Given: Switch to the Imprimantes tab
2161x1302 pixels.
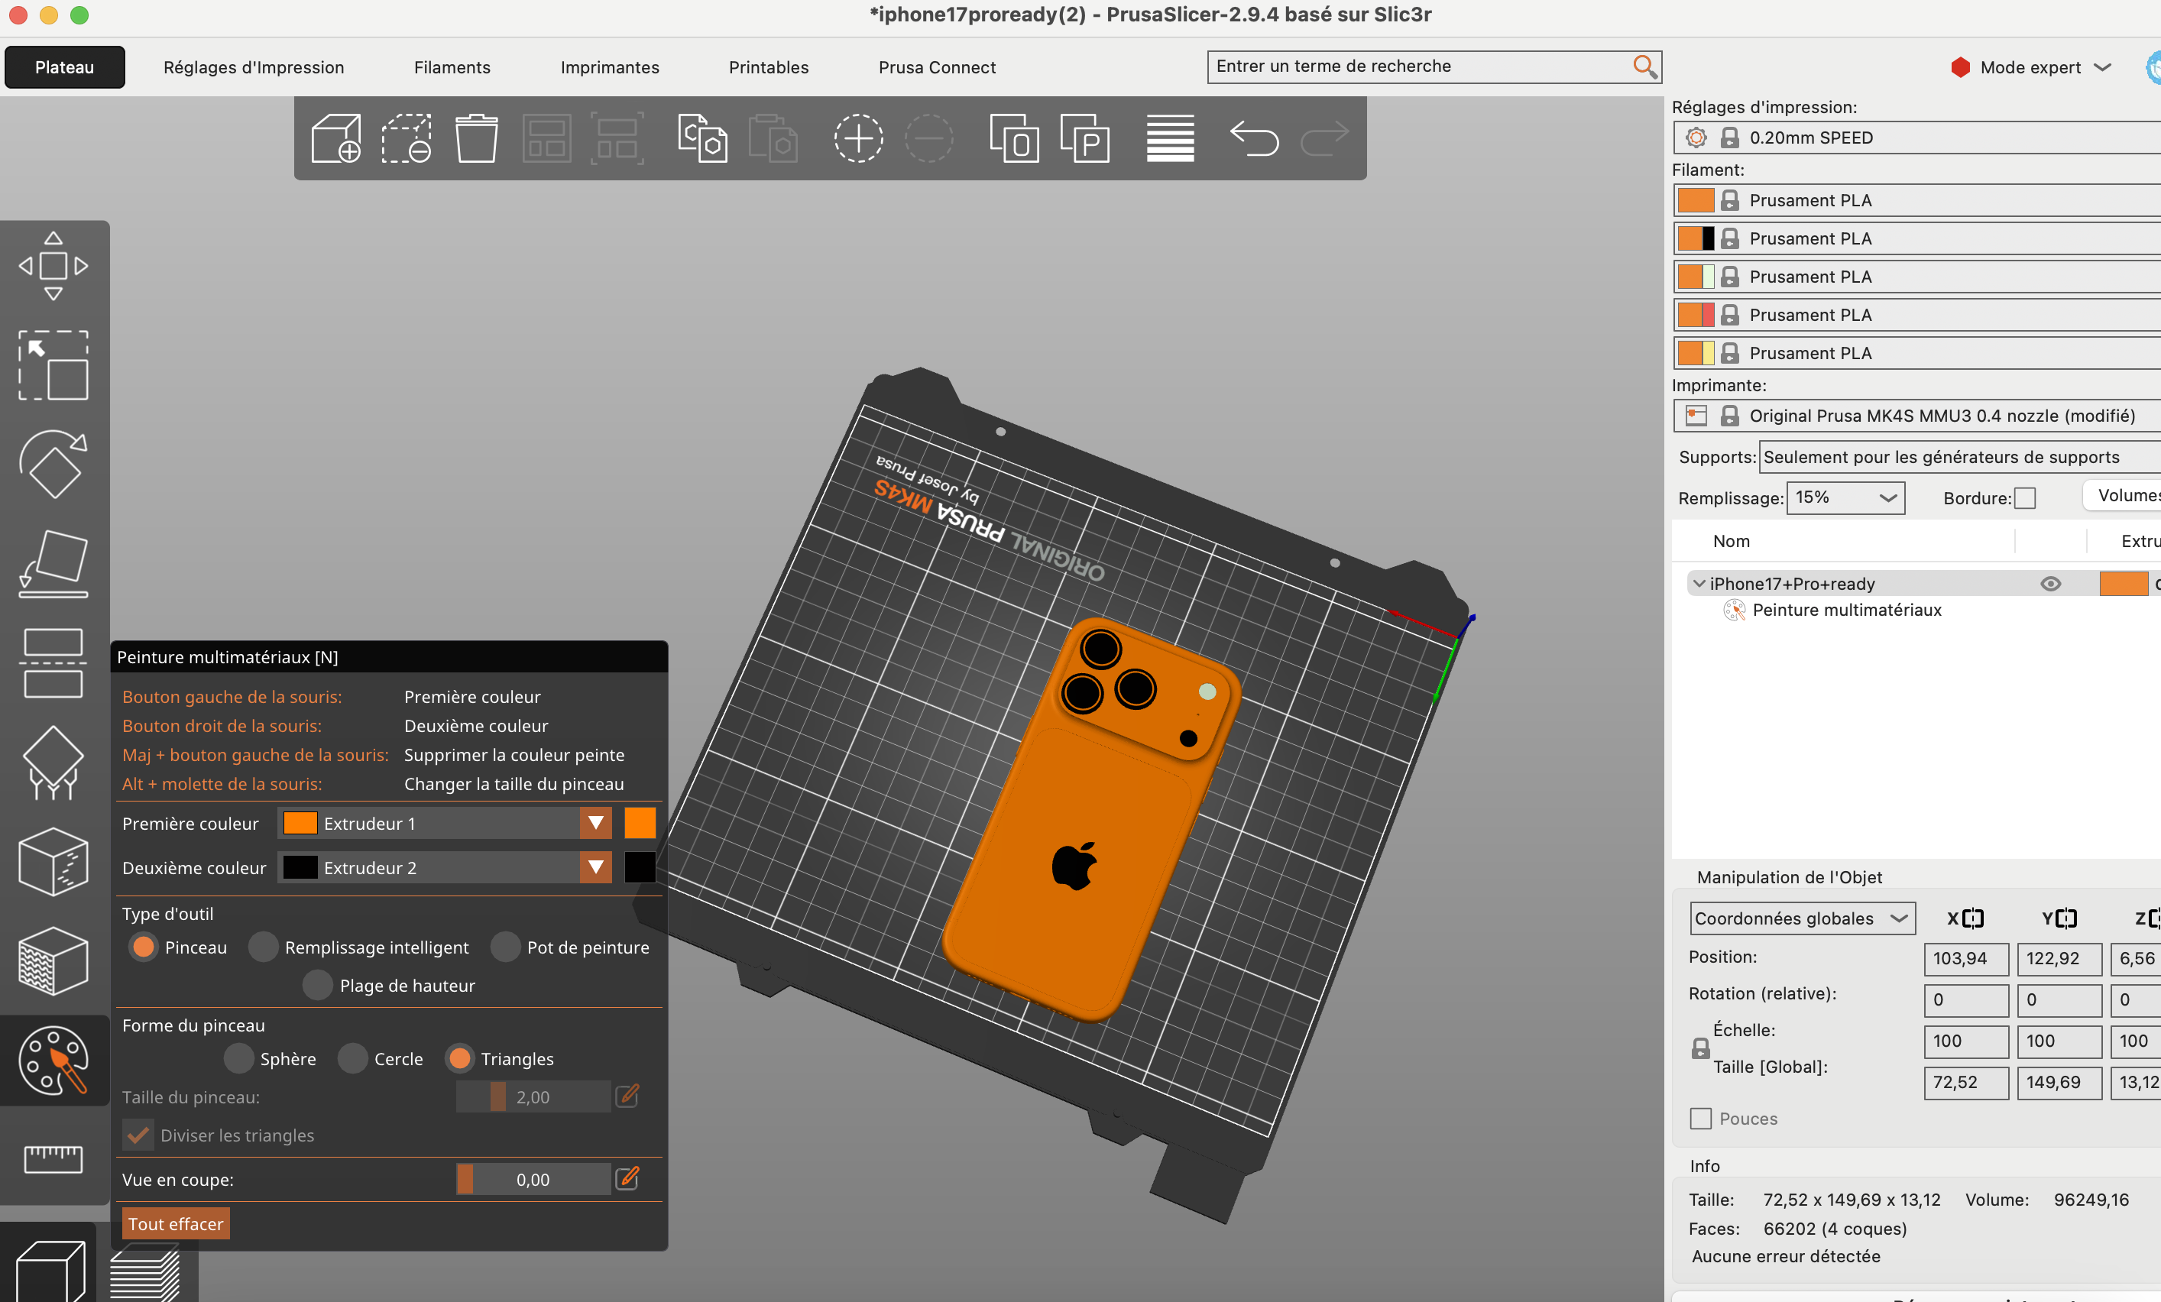Looking at the screenshot, I should tap(610, 67).
